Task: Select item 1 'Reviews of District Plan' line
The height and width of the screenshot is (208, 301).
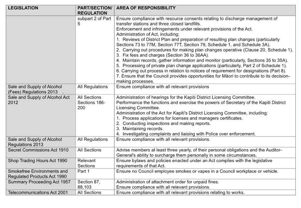Action: pyautogui.click(x=198, y=42)
